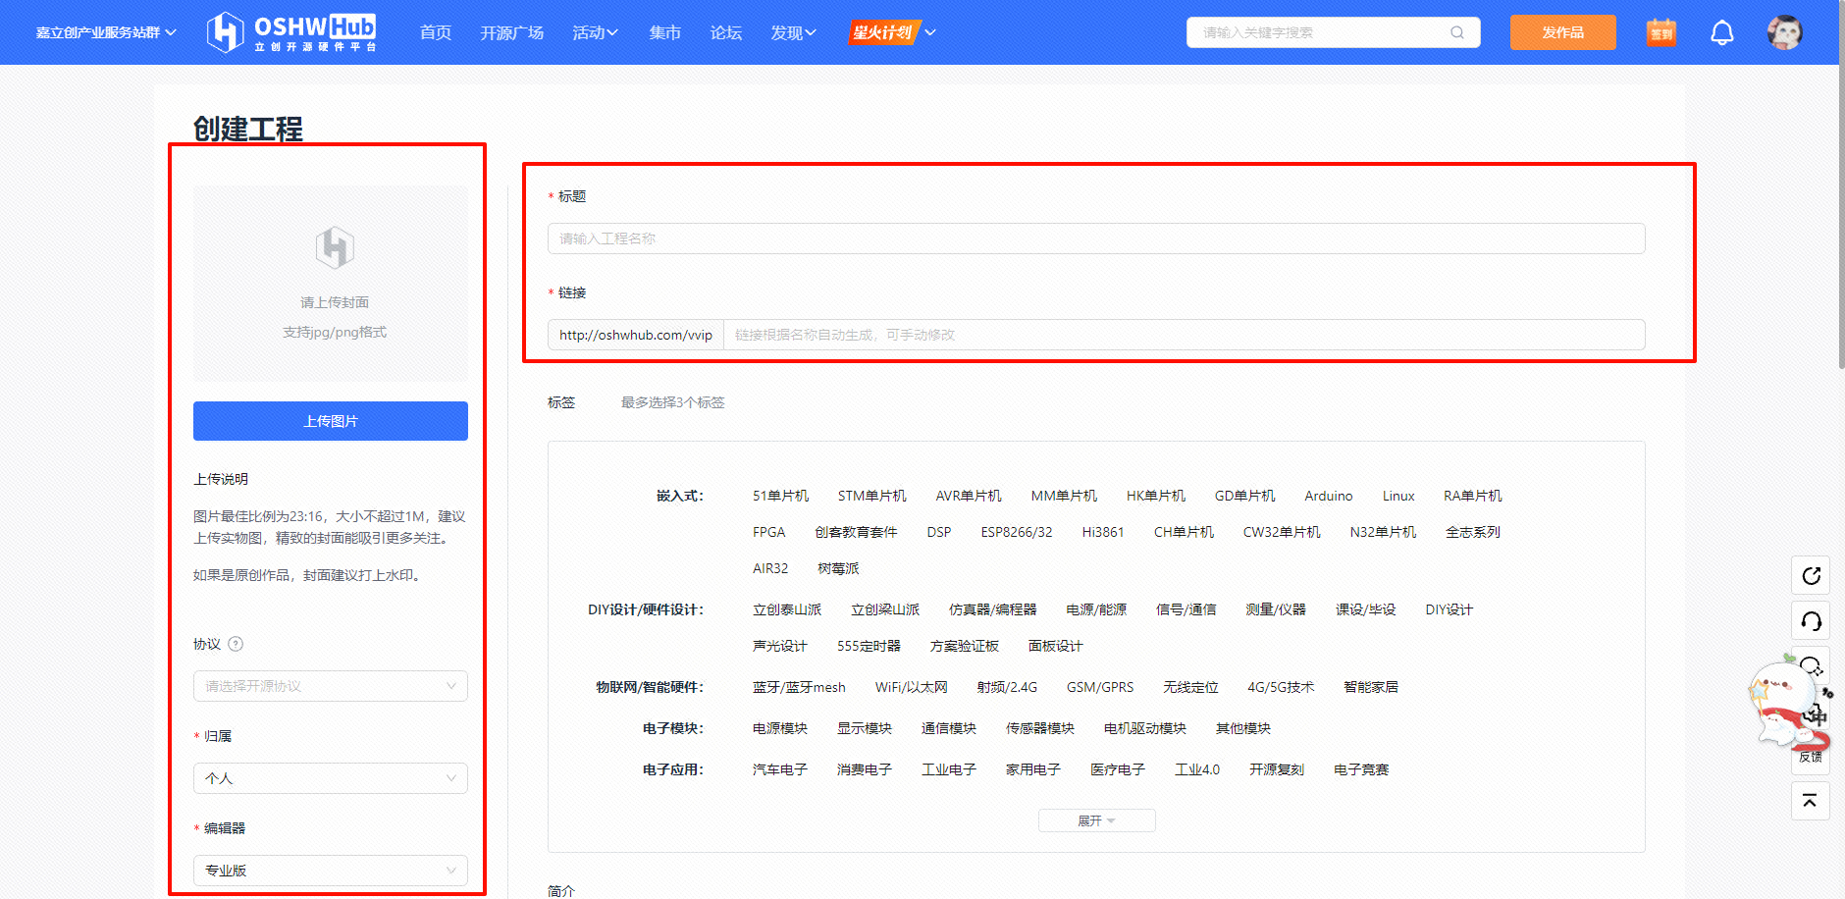
Task: Open the 编辑器 dropdown showing 专业版
Action: 331,871
